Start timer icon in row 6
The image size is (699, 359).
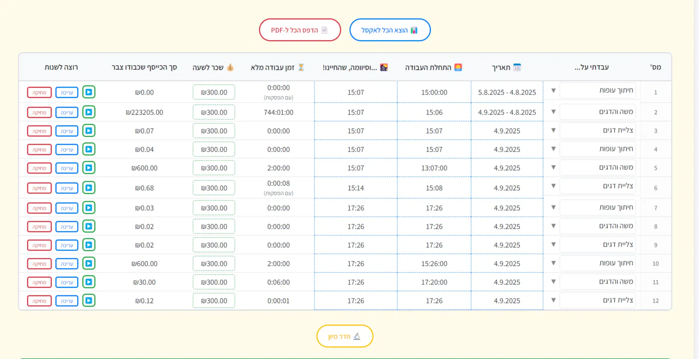click(x=89, y=188)
